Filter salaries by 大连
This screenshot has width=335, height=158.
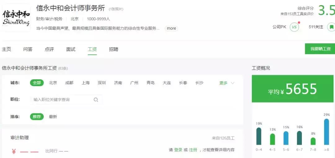[167, 83]
